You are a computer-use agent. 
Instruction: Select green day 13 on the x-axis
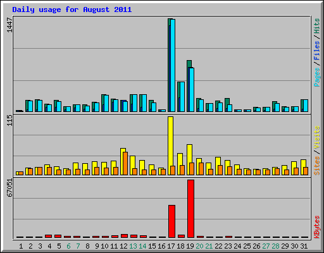coord(133,246)
